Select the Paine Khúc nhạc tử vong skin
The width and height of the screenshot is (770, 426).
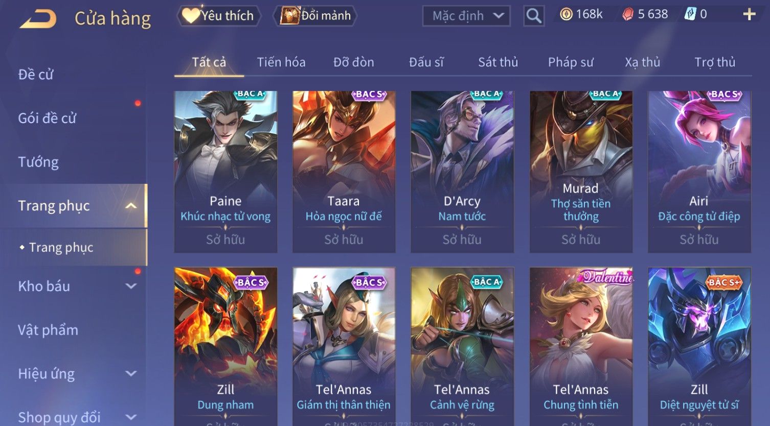click(x=225, y=172)
